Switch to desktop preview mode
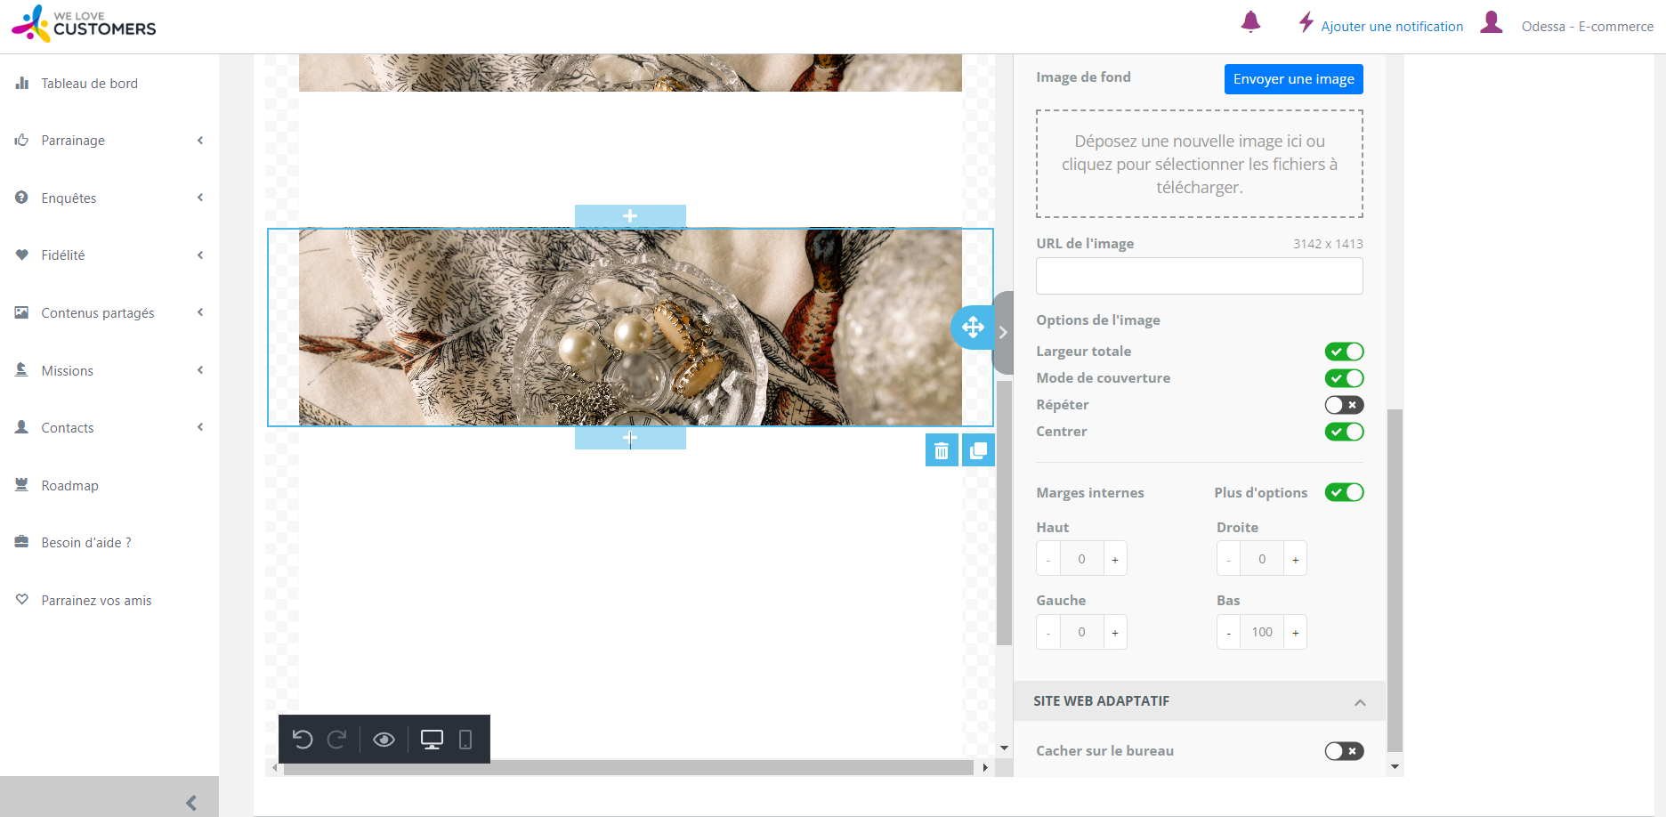1666x817 pixels. pyautogui.click(x=432, y=740)
